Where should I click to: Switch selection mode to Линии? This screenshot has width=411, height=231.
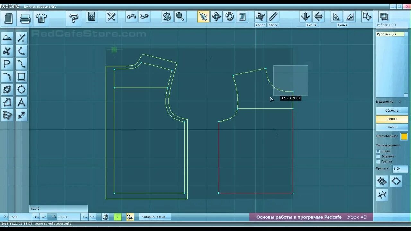coord(392,119)
